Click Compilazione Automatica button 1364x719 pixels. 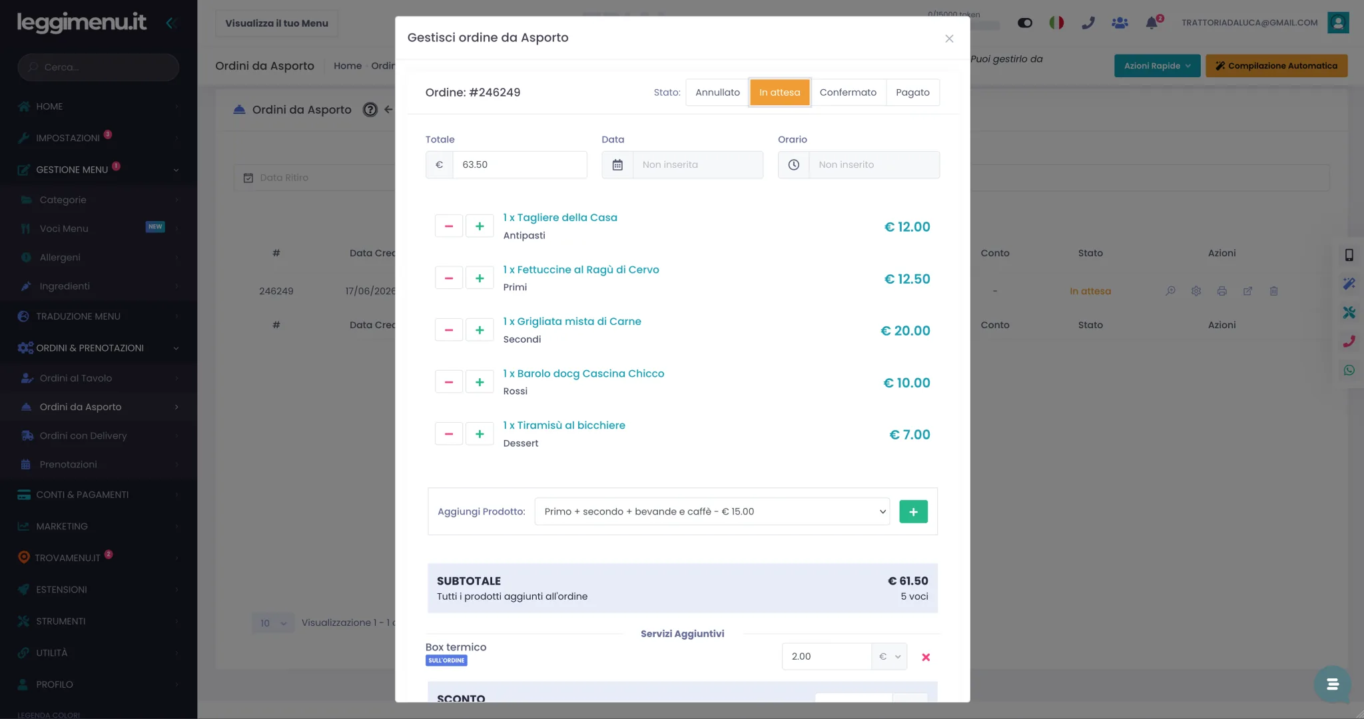(1276, 66)
